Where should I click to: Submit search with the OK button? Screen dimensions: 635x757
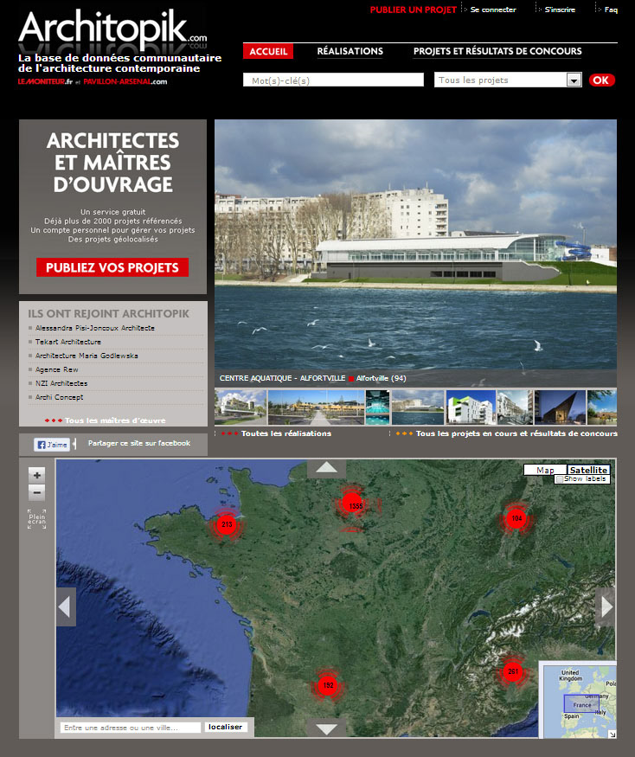(x=601, y=80)
